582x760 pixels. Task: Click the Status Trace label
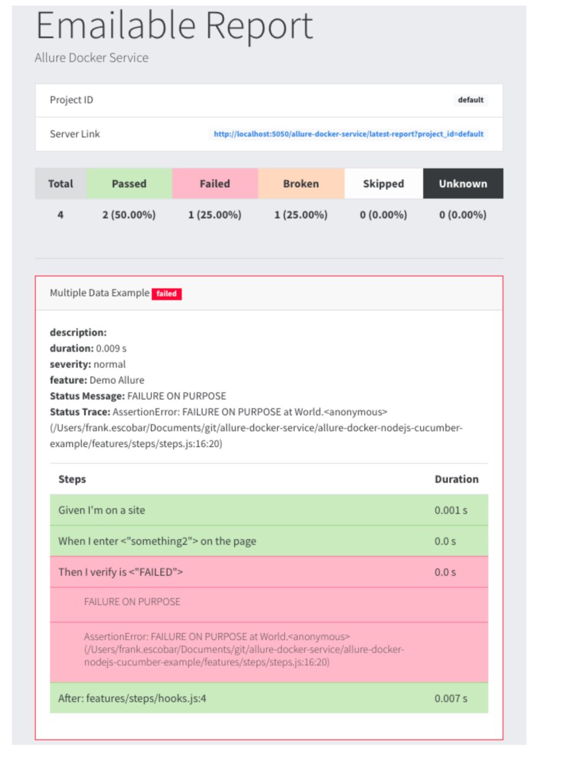80,412
